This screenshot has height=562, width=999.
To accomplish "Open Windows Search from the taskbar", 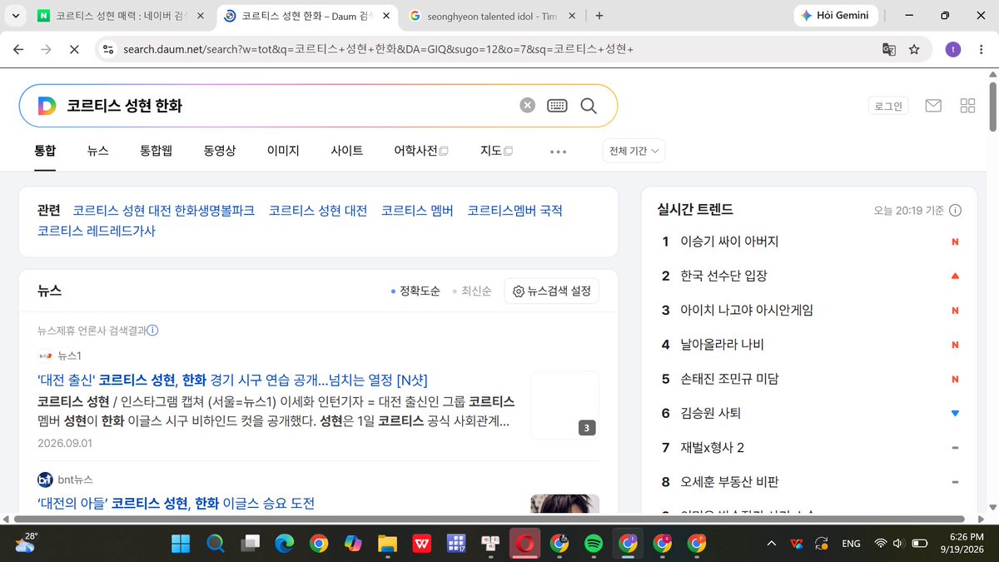I will (x=215, y=544).
